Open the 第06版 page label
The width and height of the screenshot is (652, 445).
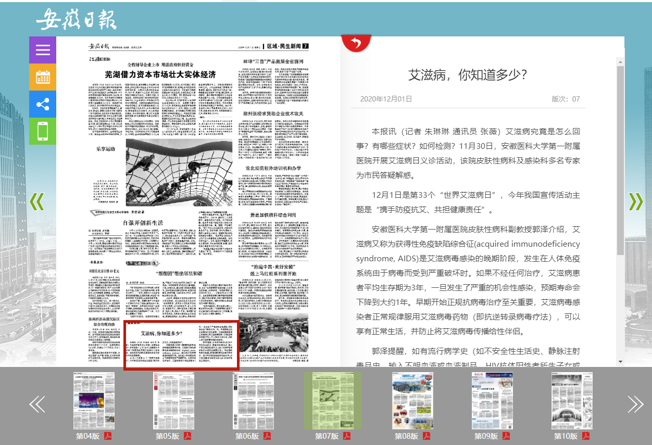tap(247, 436)
